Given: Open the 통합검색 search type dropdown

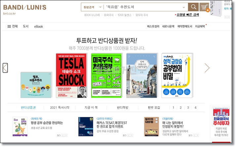Looking at the screenshot, I should (x=93, y=7).
